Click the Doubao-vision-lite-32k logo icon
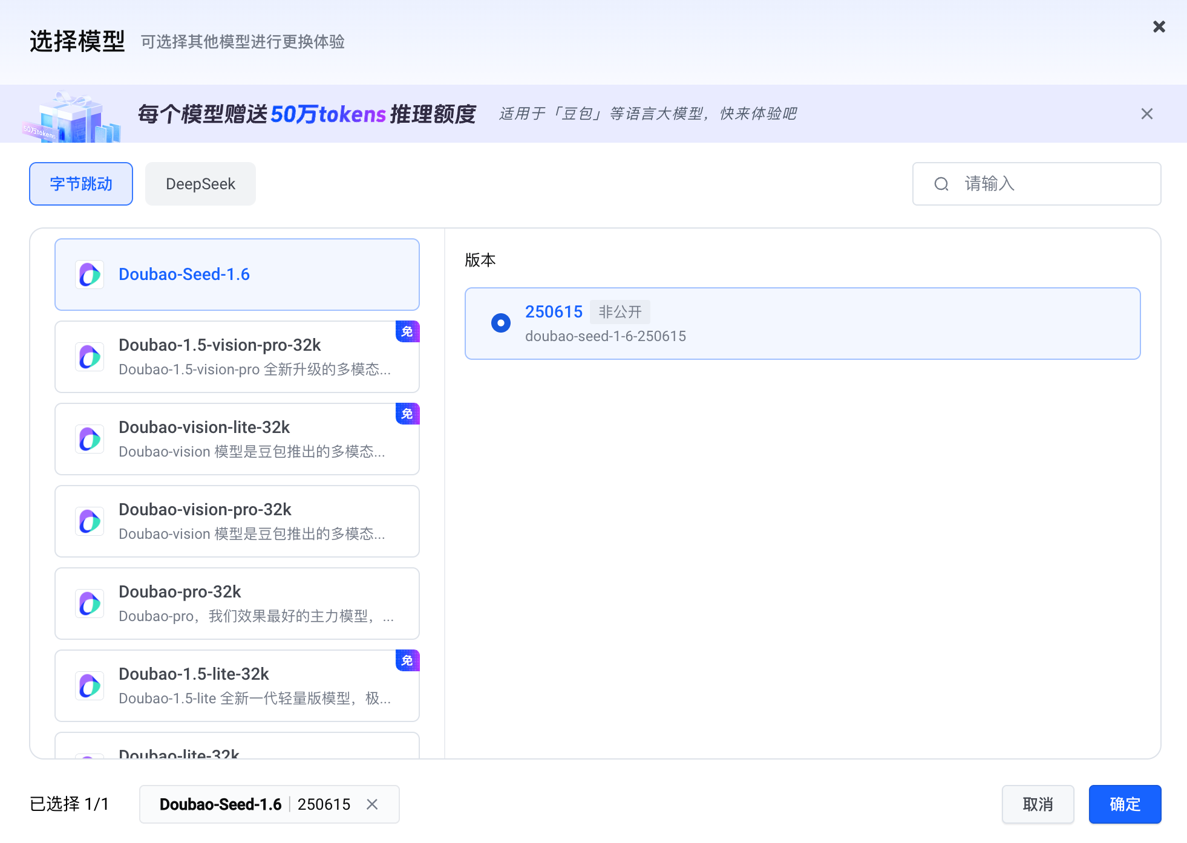 (x=90, y=439)
